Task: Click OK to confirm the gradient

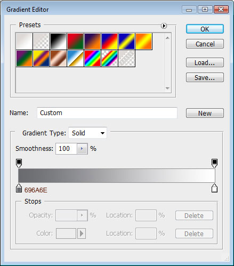Action: point(205,29)
